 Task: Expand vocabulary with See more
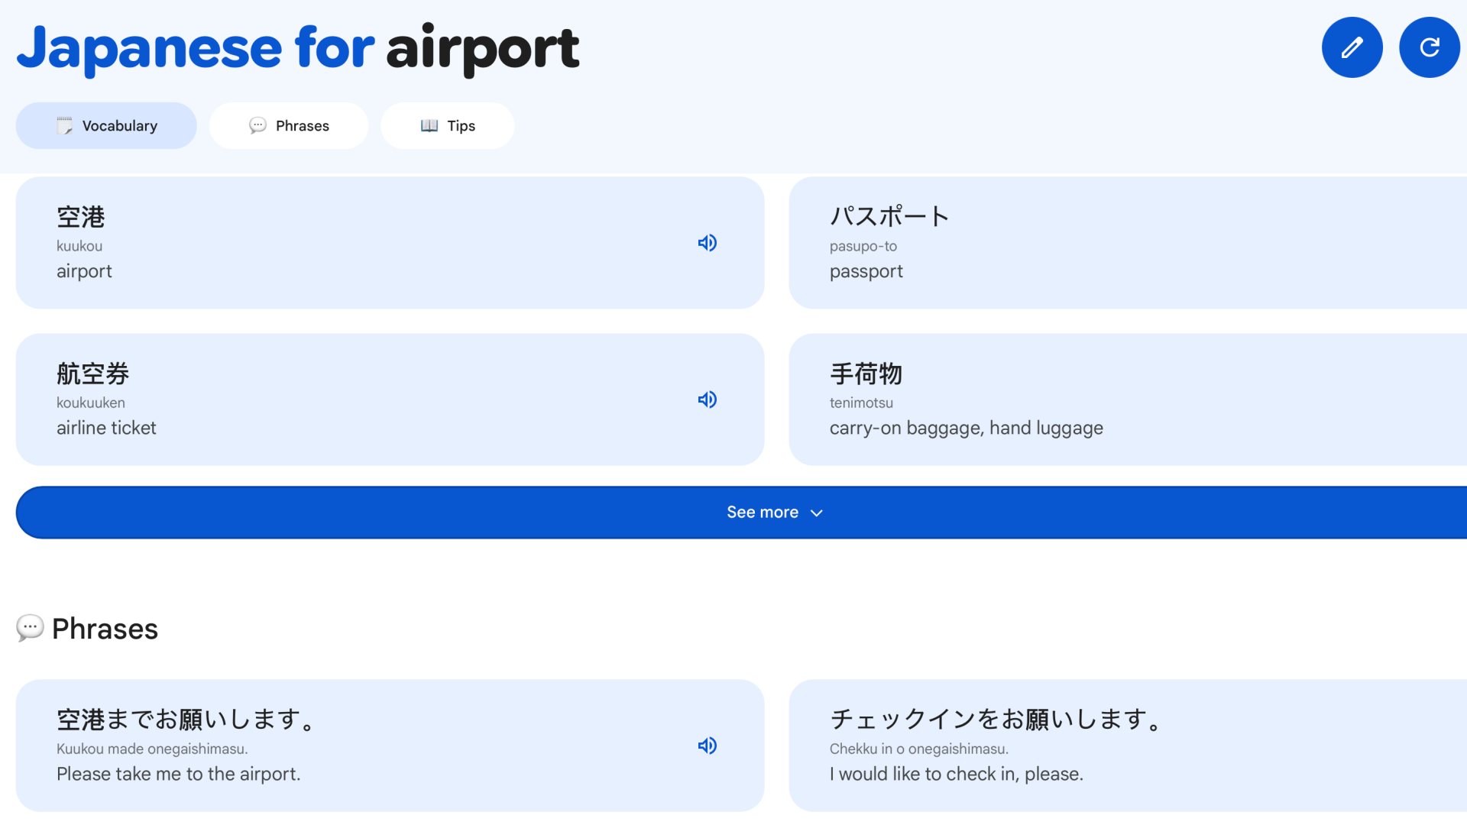point(741,513)
